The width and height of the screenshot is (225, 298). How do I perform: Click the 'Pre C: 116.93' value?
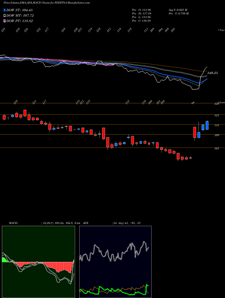pyautogui.click(x=141, y=21)
